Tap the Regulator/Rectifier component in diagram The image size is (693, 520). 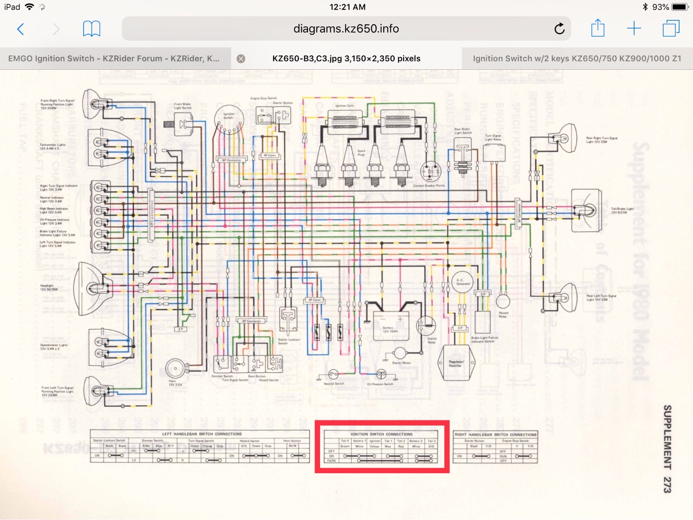click(x=456, y=363)
